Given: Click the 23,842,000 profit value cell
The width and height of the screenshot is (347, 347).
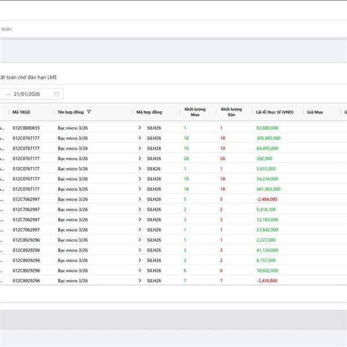Looking at the screenshot, I should [x=268, y=230].
